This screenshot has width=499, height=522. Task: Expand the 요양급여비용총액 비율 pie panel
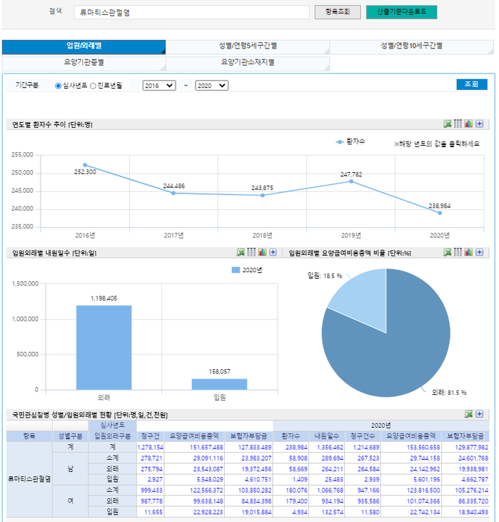coord(479,252)
